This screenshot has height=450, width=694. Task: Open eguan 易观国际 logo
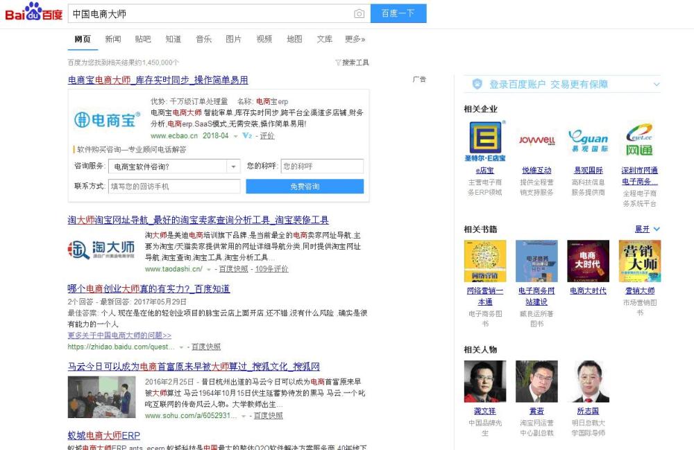(x=589, y=141)
